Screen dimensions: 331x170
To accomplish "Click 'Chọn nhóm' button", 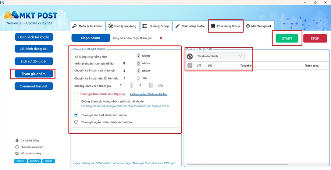I will pyautogui.click(x=90, y=38).
